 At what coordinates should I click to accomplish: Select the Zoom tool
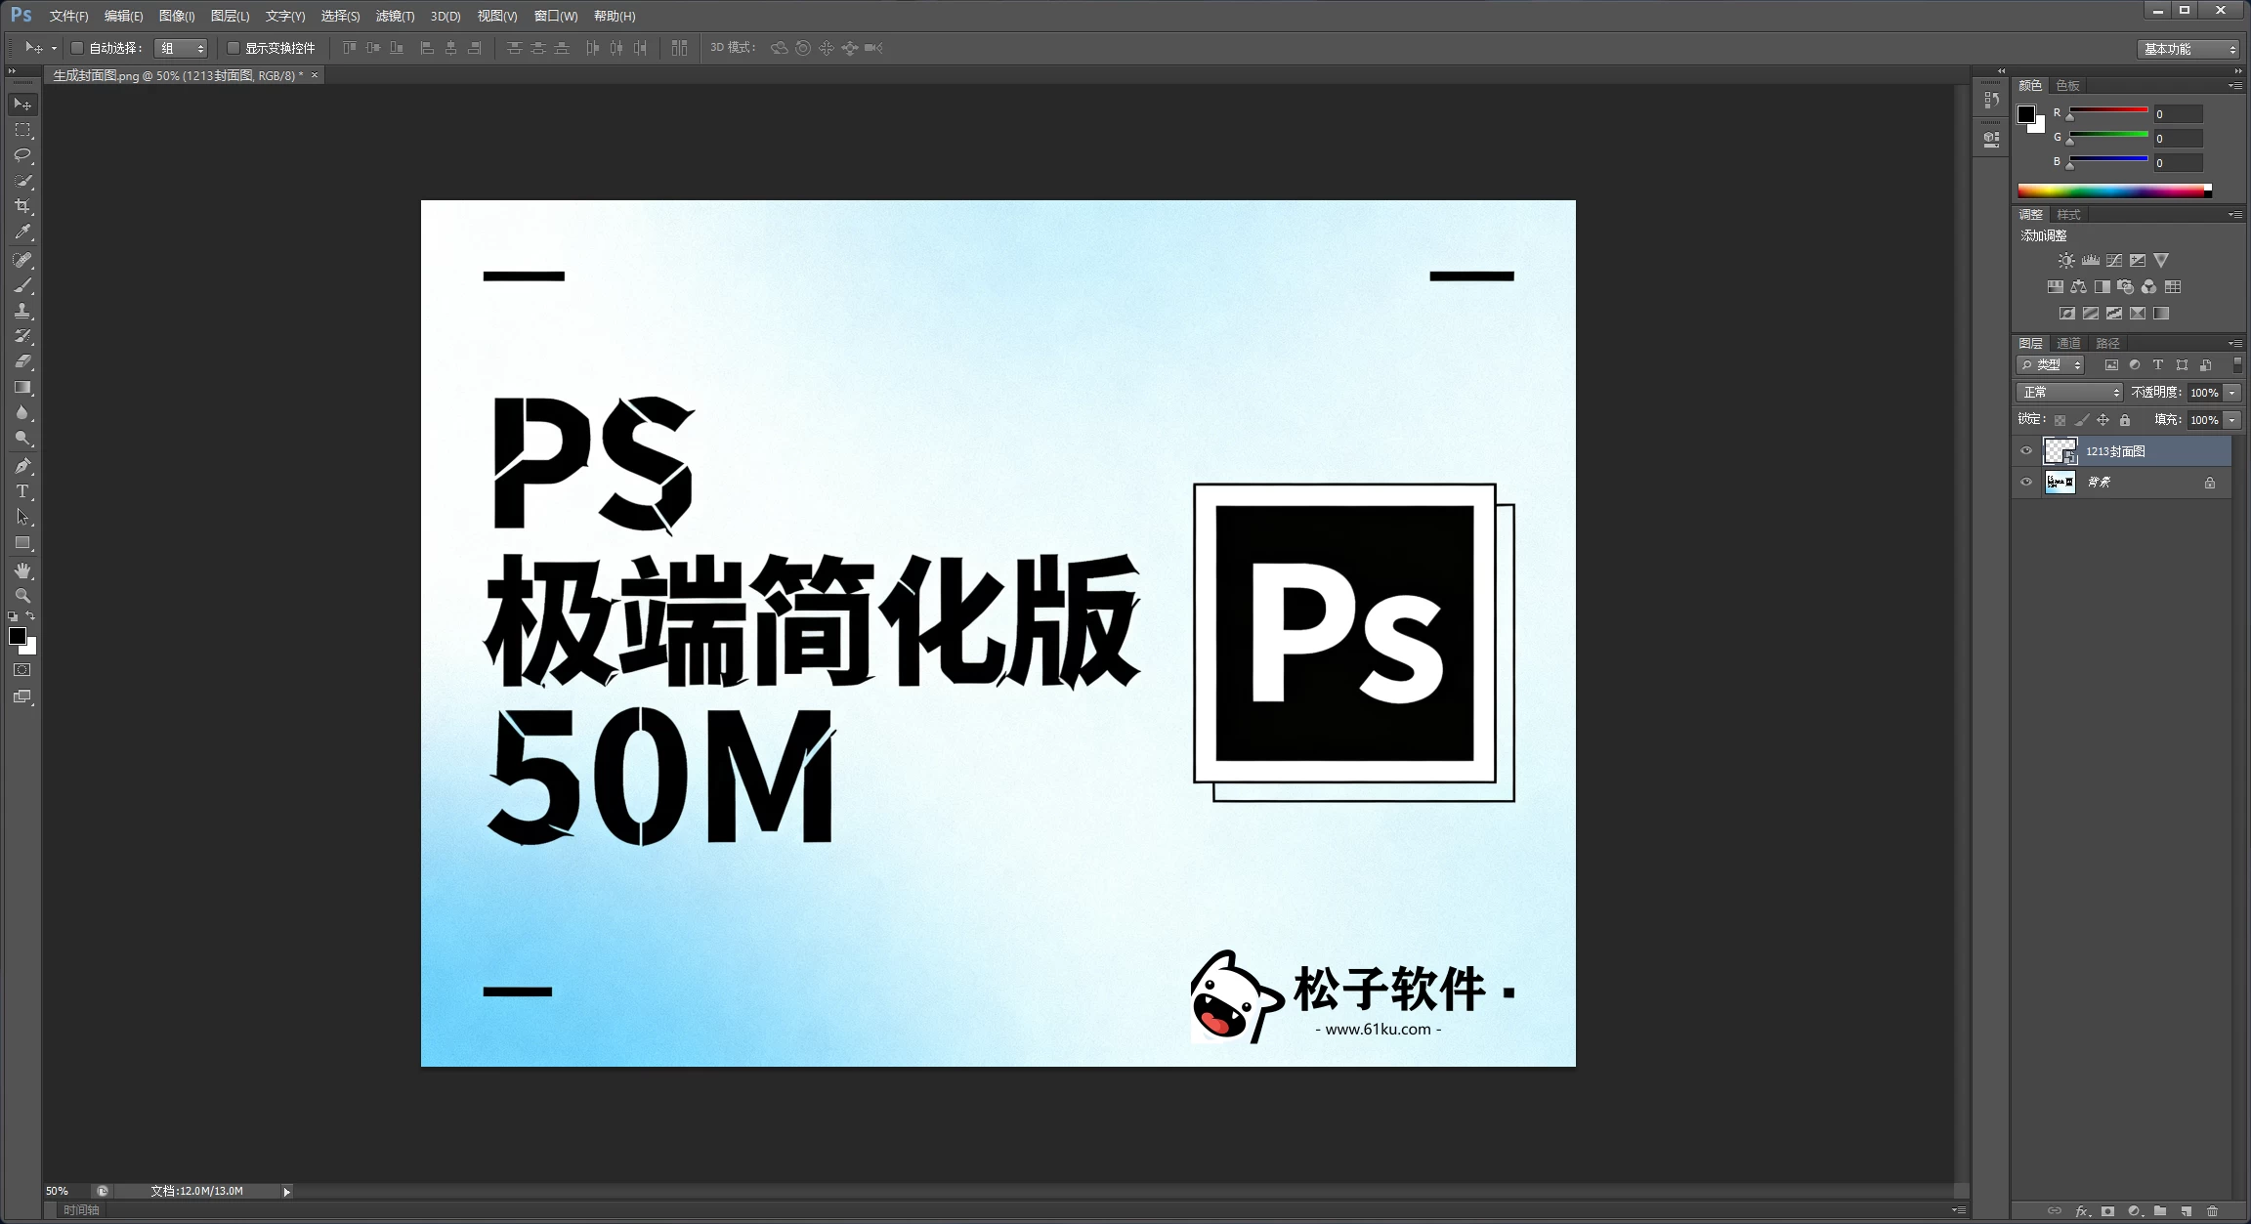coord(22,596)
